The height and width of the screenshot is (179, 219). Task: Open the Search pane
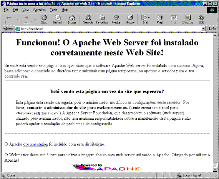coord(88,20)
